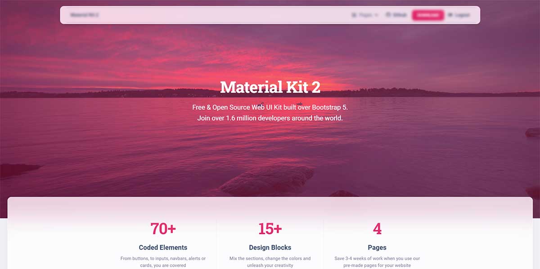Open the Pages menu label in navbar

365,15
